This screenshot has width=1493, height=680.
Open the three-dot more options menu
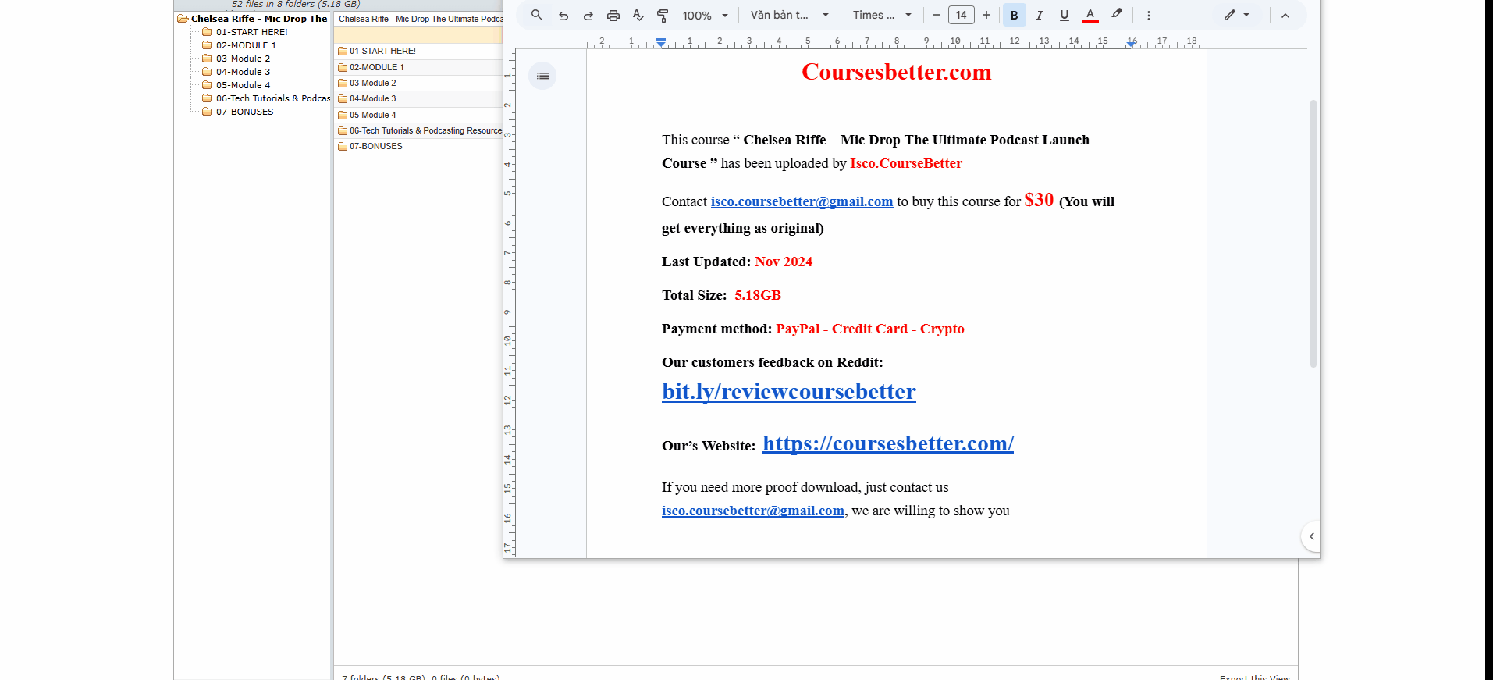click(x=1148, y=16)
